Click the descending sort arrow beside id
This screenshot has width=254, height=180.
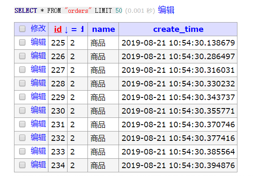click(66, 30)
